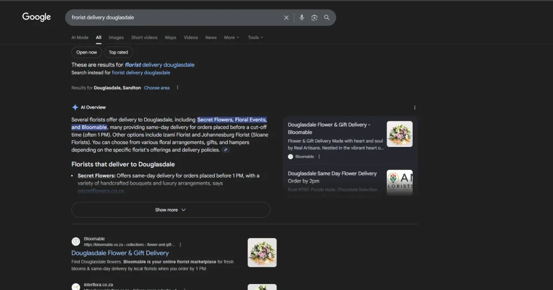Expand the More dropdown

(231, 37)
